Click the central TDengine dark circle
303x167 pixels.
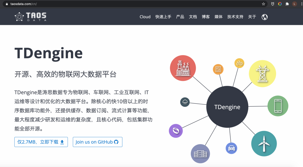point(227,107)
